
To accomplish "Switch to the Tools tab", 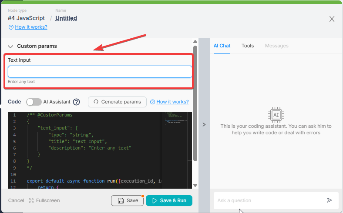I will tap(248, 46).
